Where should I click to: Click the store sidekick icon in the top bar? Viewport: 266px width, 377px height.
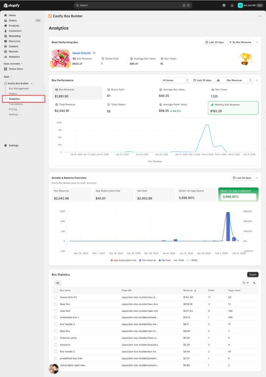[x=224, y=6]
